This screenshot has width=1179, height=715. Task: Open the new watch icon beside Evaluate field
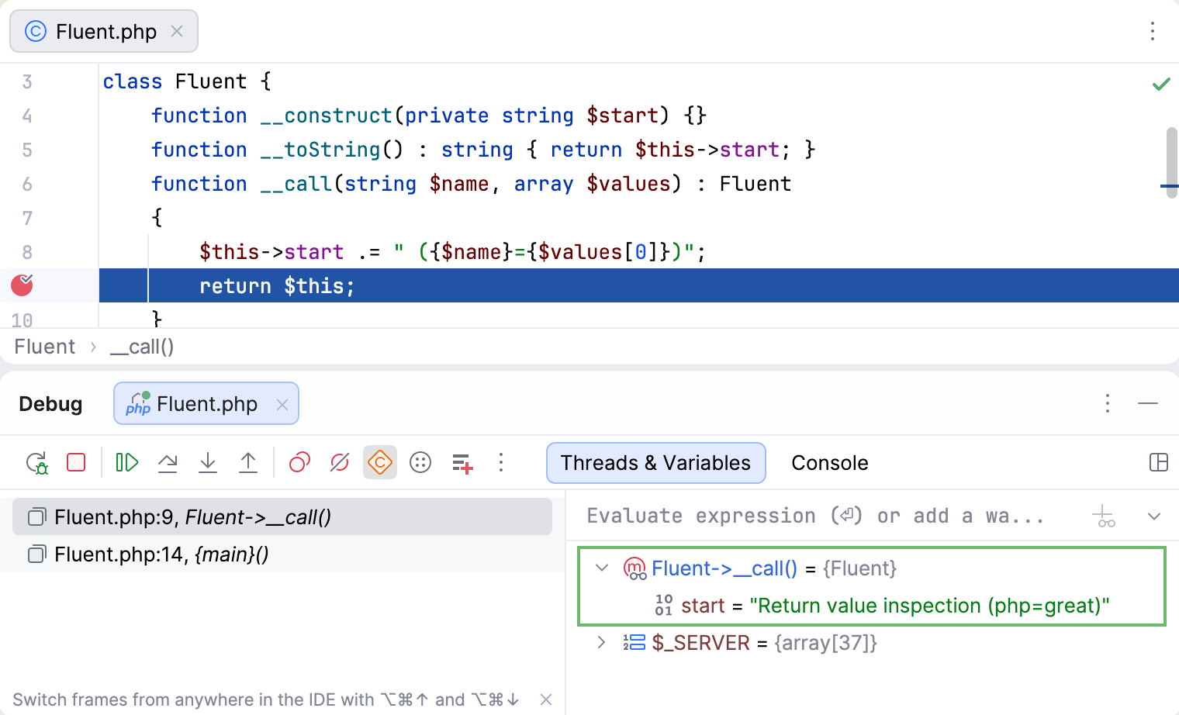[1104, 515]
